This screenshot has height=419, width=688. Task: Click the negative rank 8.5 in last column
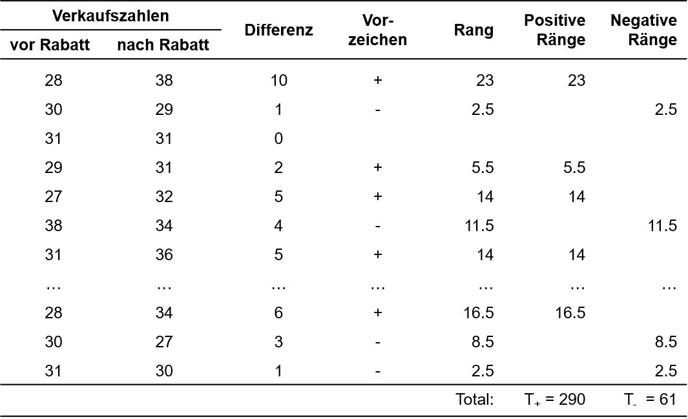click(x=666, y=342)
